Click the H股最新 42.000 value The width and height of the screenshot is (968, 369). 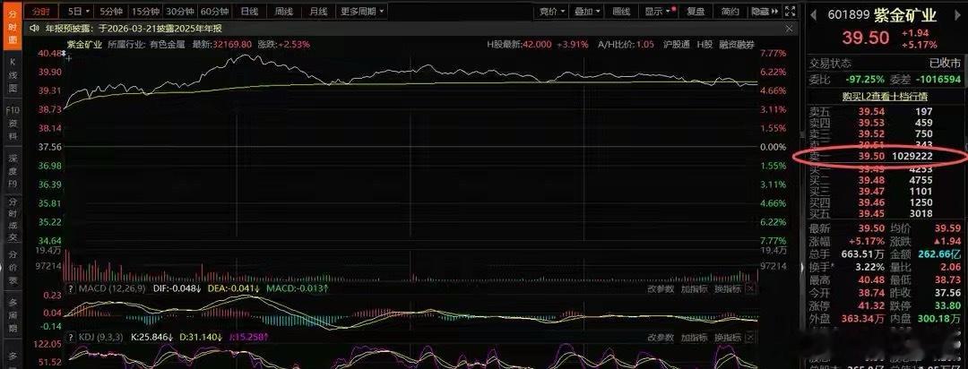537,45
